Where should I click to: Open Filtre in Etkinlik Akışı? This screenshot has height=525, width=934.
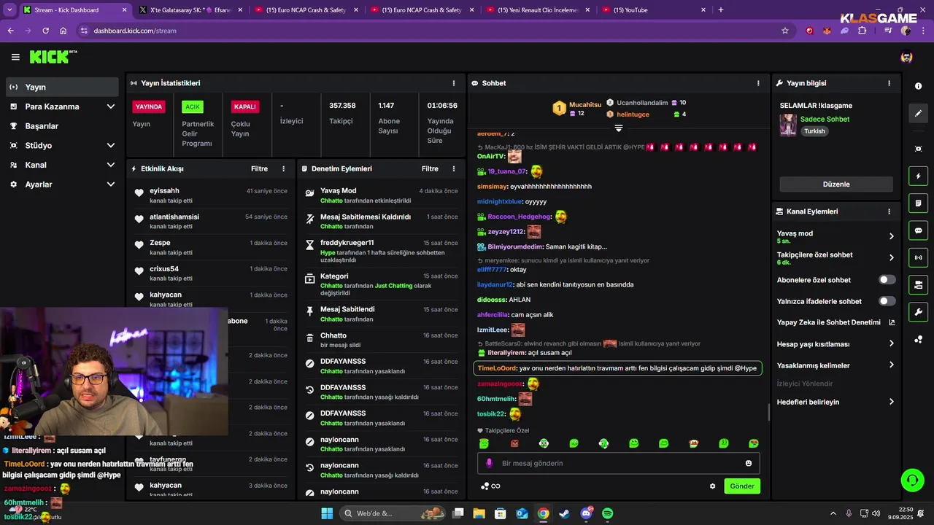[x=259, y=168]
